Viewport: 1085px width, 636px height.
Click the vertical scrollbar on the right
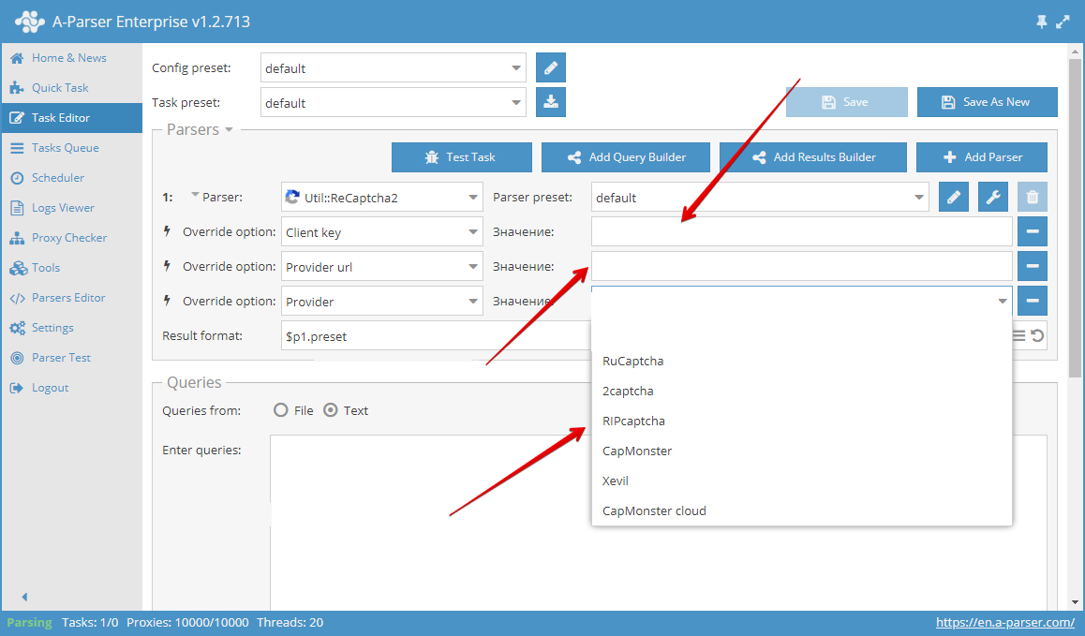[x=1075, y=206]
